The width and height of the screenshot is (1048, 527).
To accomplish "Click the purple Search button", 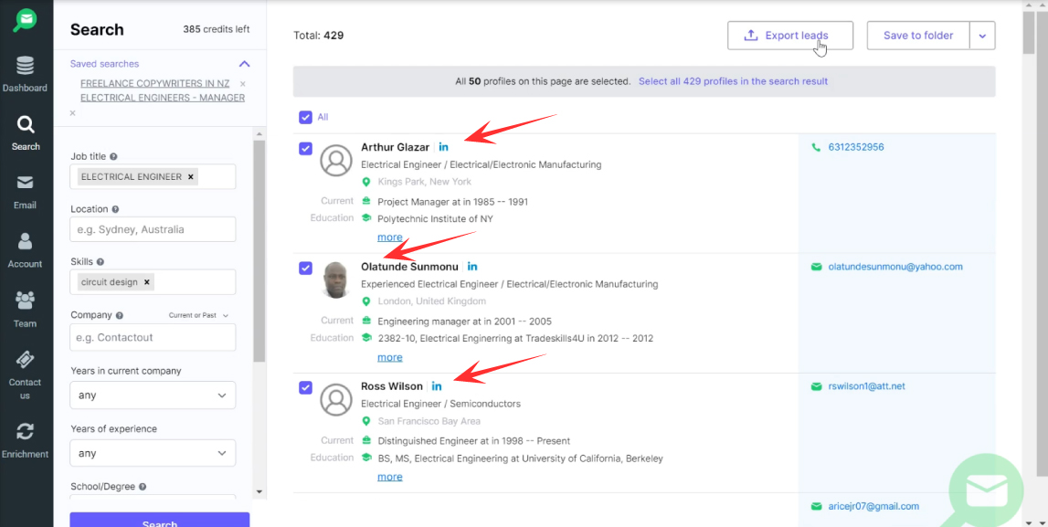I will coord(160,520).
